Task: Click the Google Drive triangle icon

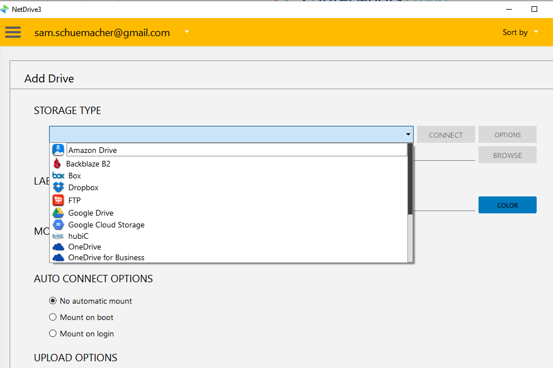Action: [x=58, y=213]
